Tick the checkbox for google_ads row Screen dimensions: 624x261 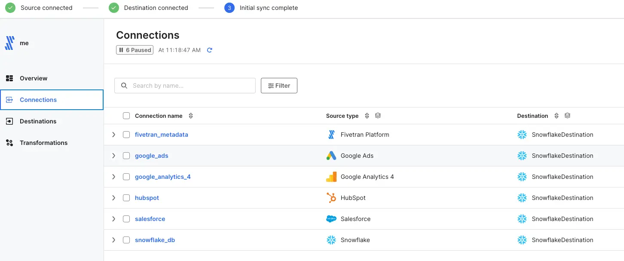tap(126, 156)
